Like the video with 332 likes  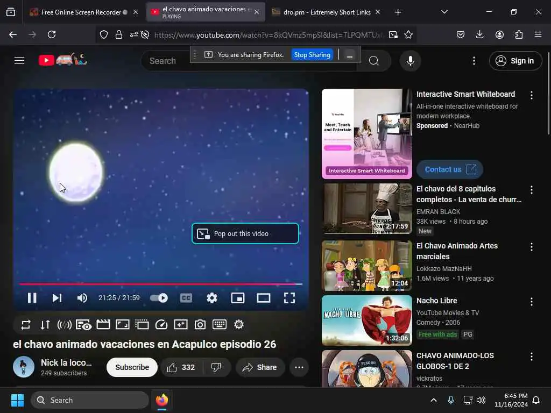(x=181, y=367)
